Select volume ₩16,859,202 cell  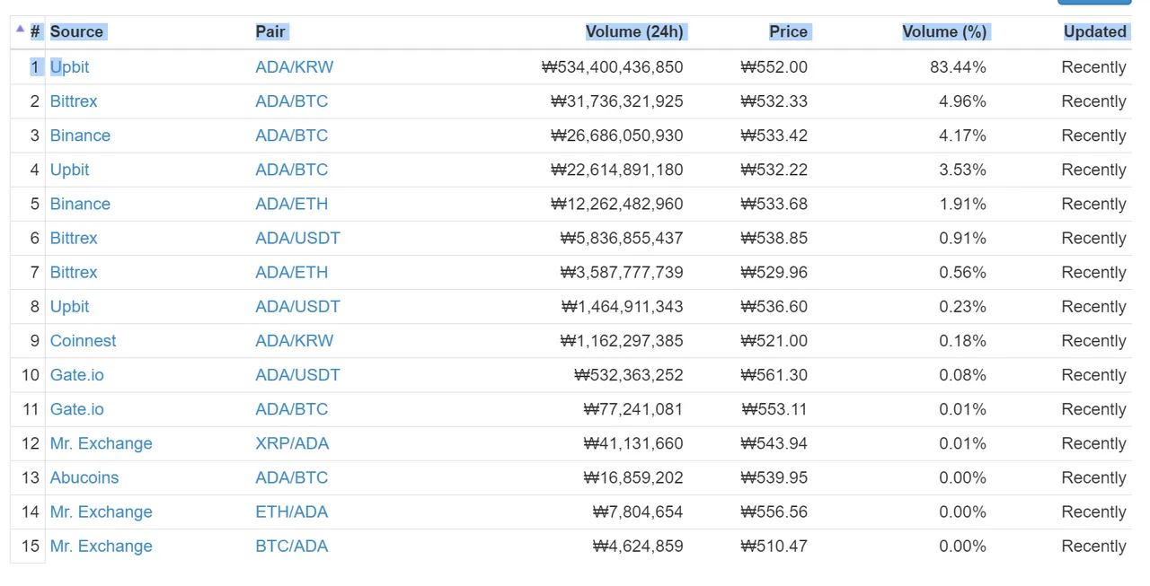[x=633, y=477]
